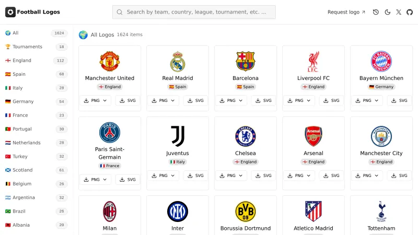Click the Real Madrid crest logo
418x235 pixels.
(x=178, y=61)
